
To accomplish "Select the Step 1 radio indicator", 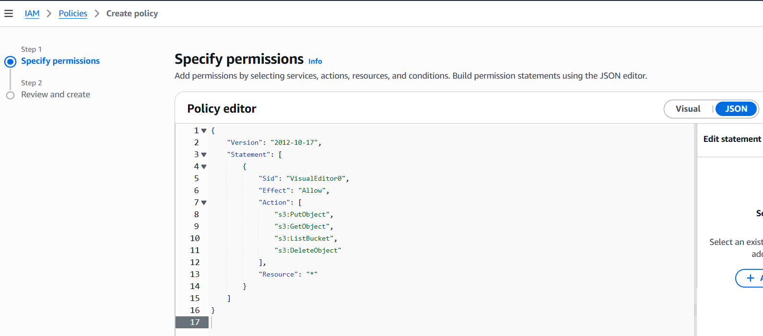I will click(x=10, y=62).
